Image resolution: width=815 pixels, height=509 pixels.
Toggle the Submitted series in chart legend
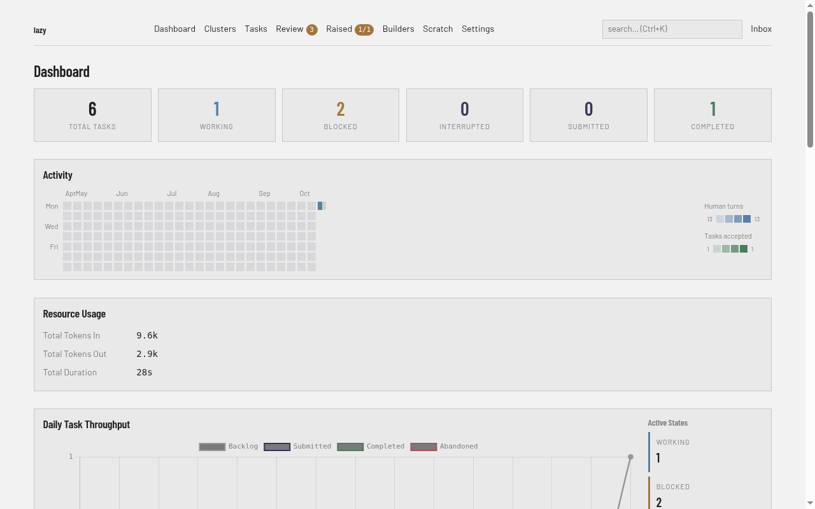pyautogui.click(x=297, y=447)
